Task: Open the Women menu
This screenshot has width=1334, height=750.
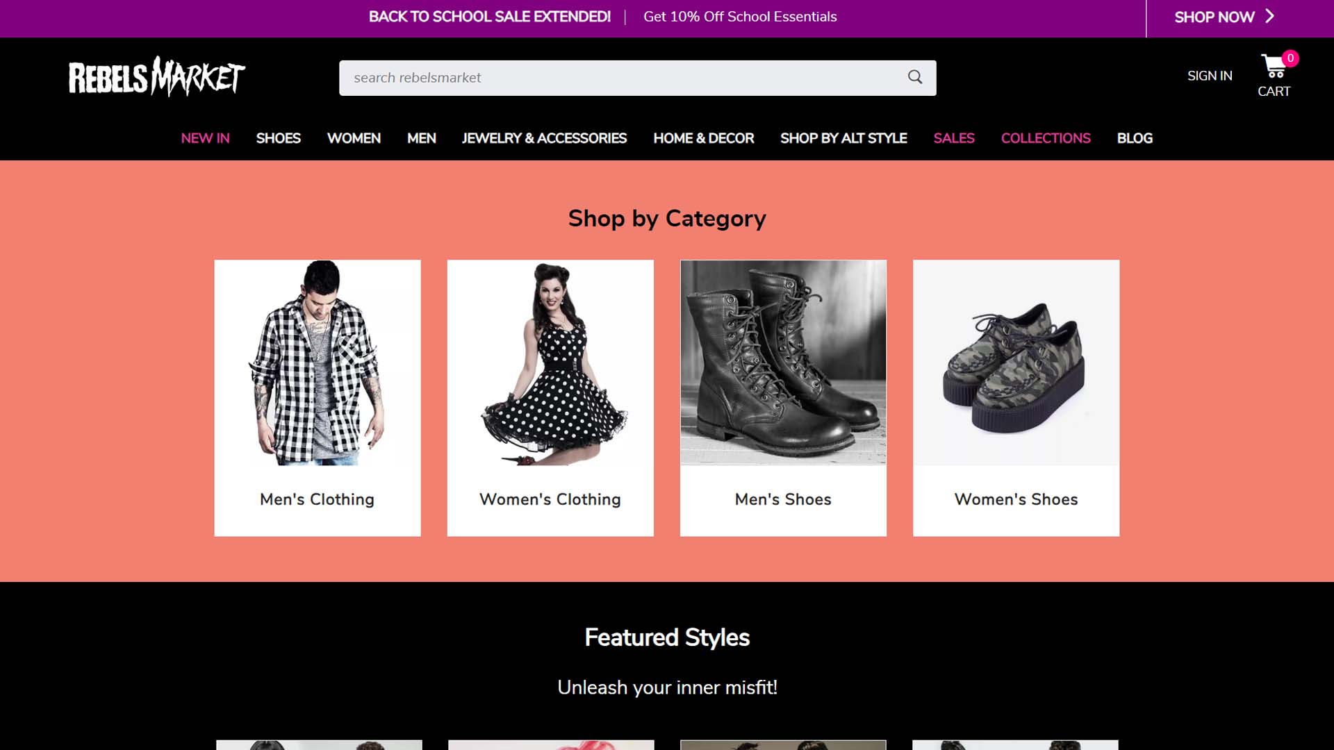Action: pyautogui.click(x=354, y=138)
